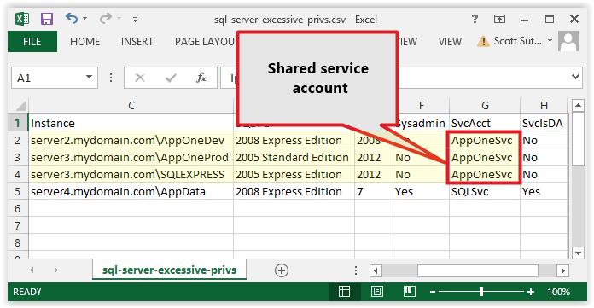Confirm entry with the checkmark button

tap(171, 78)
